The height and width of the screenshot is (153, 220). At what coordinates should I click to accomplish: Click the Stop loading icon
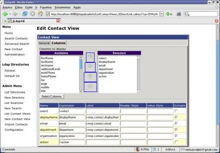[33, 14]
